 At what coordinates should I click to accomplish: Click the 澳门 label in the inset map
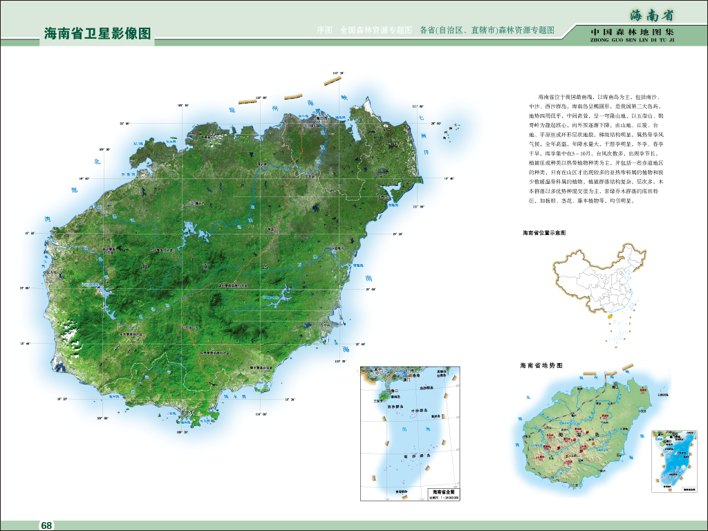(408, 380)
